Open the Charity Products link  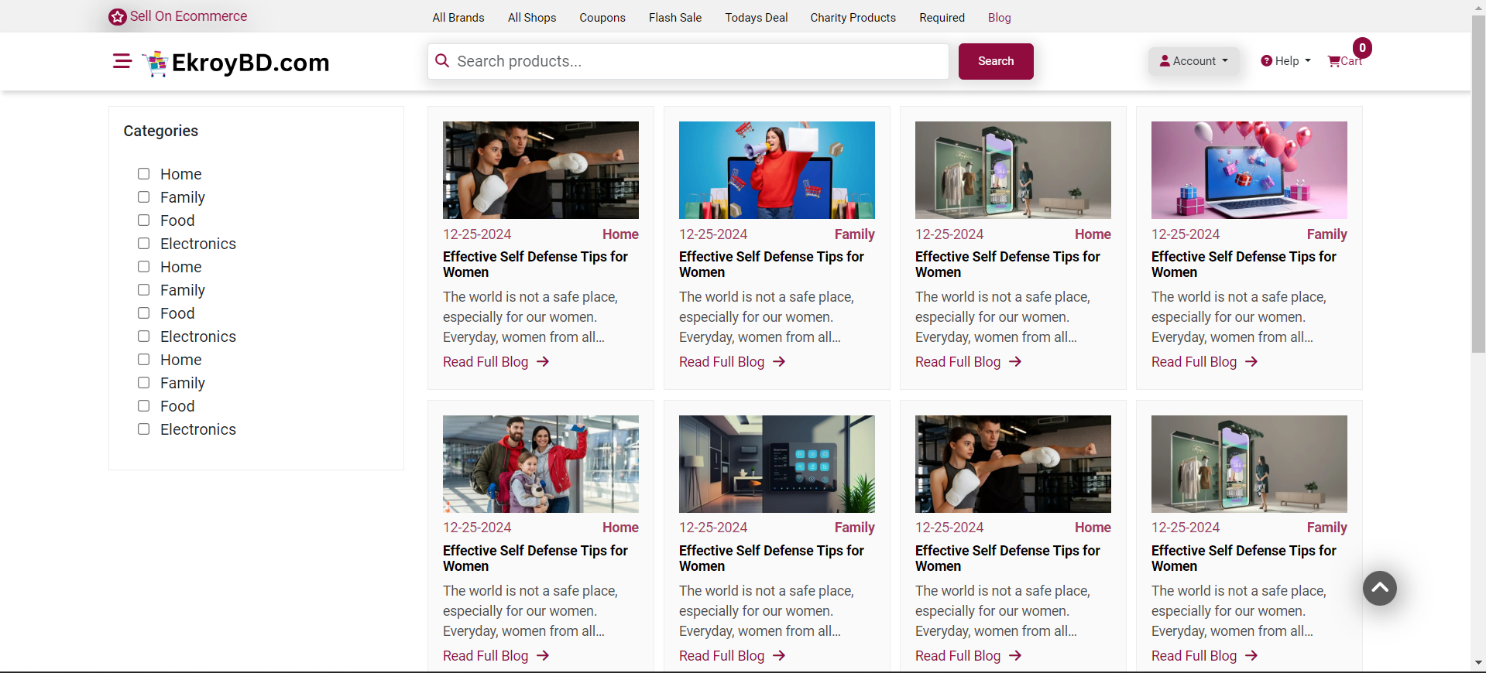(853, 18)
